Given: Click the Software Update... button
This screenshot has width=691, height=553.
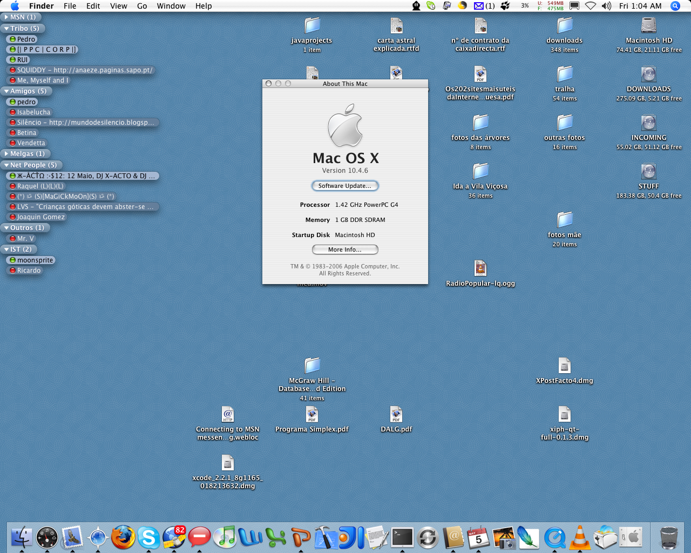Looking at the screenshot, I should pos(345,186).
